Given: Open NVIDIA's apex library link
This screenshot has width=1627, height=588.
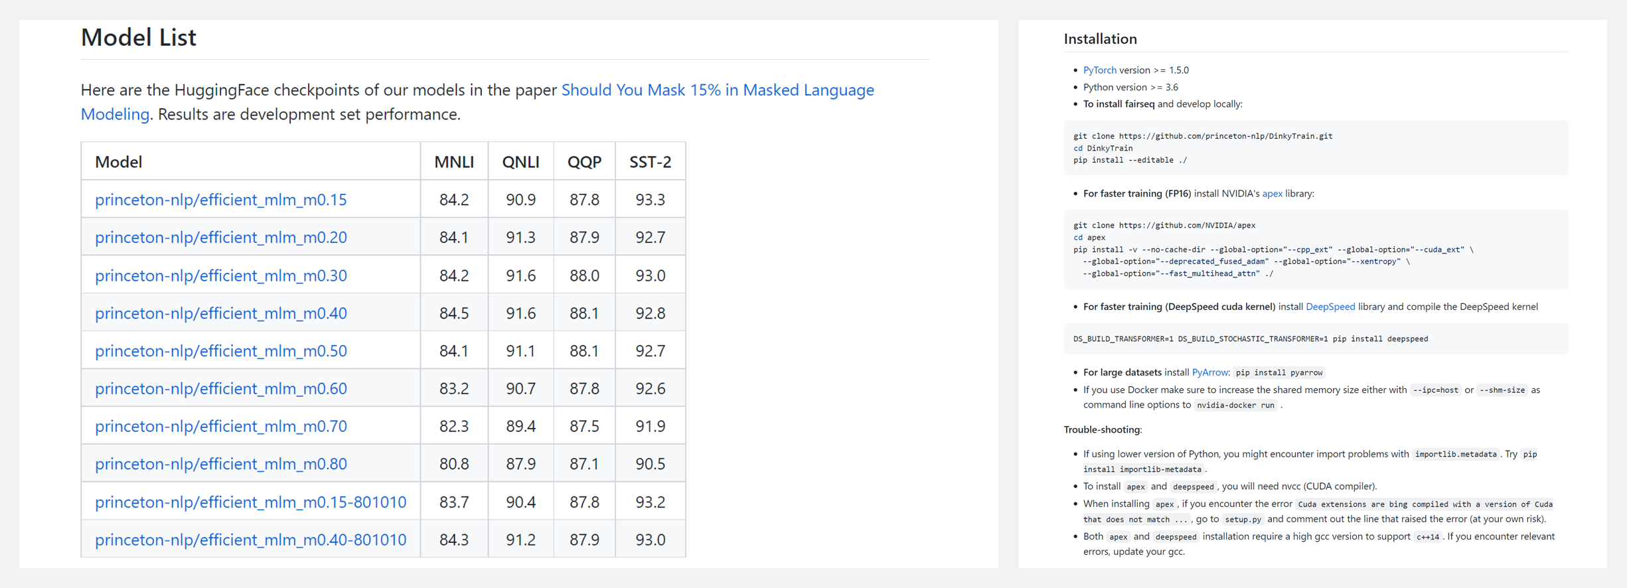Looking at the screenshot, I should [x=1272, y=194].
